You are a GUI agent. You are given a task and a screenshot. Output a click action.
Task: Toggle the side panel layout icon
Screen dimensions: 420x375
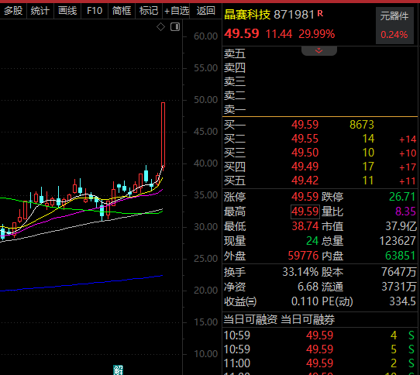(175, 27)
